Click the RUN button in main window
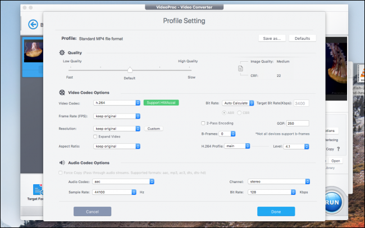Screen dimensions: 365x228 click(x=333, y=202)
